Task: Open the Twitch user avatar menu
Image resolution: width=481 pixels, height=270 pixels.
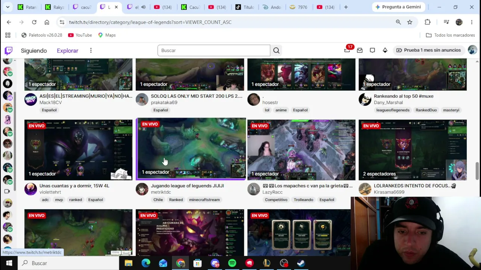Action: coord(472,50)
